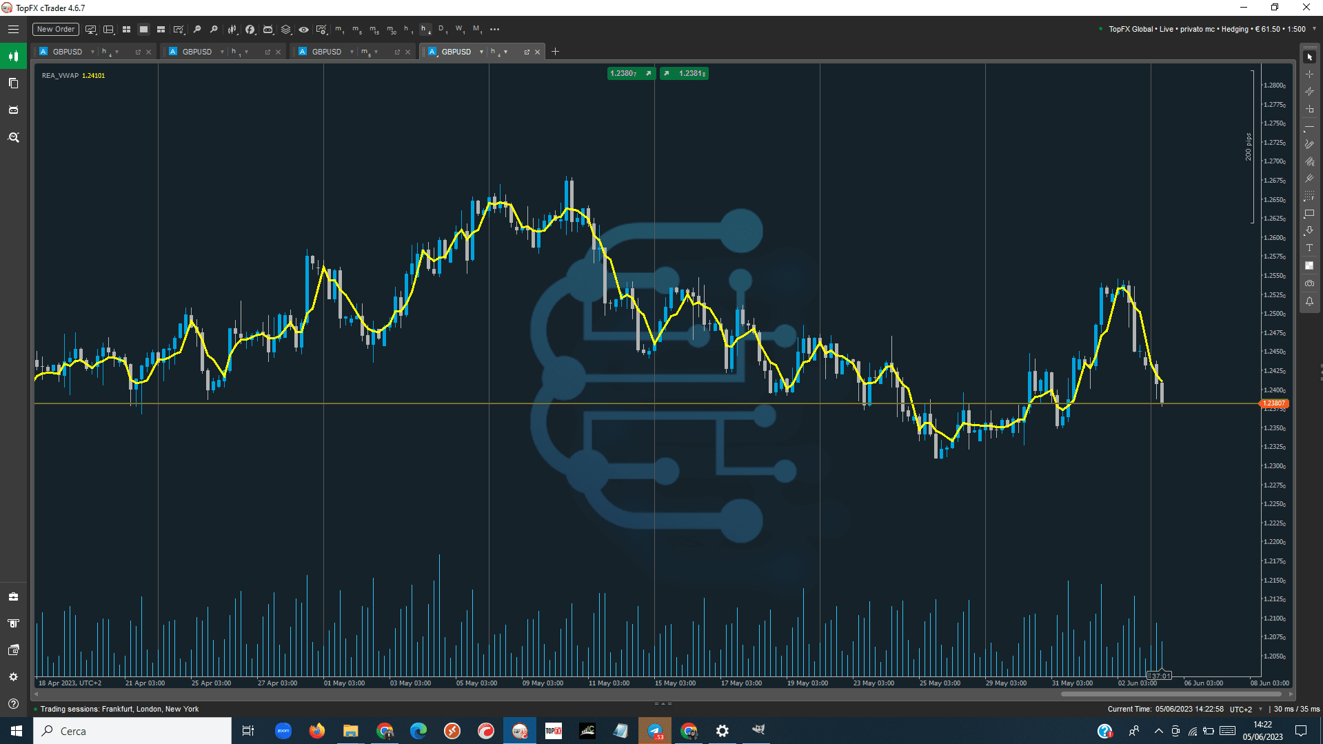Click the sell price 1.23807 button
This screenshot has width=1323, height=744.
coord(631,73)
